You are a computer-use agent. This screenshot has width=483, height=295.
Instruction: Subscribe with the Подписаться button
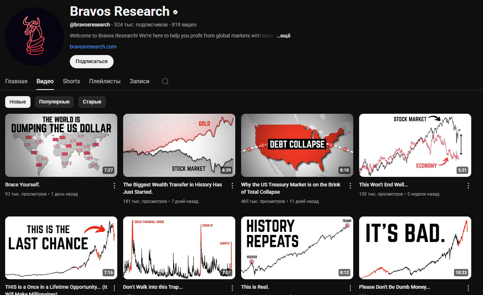coord(92,62)
